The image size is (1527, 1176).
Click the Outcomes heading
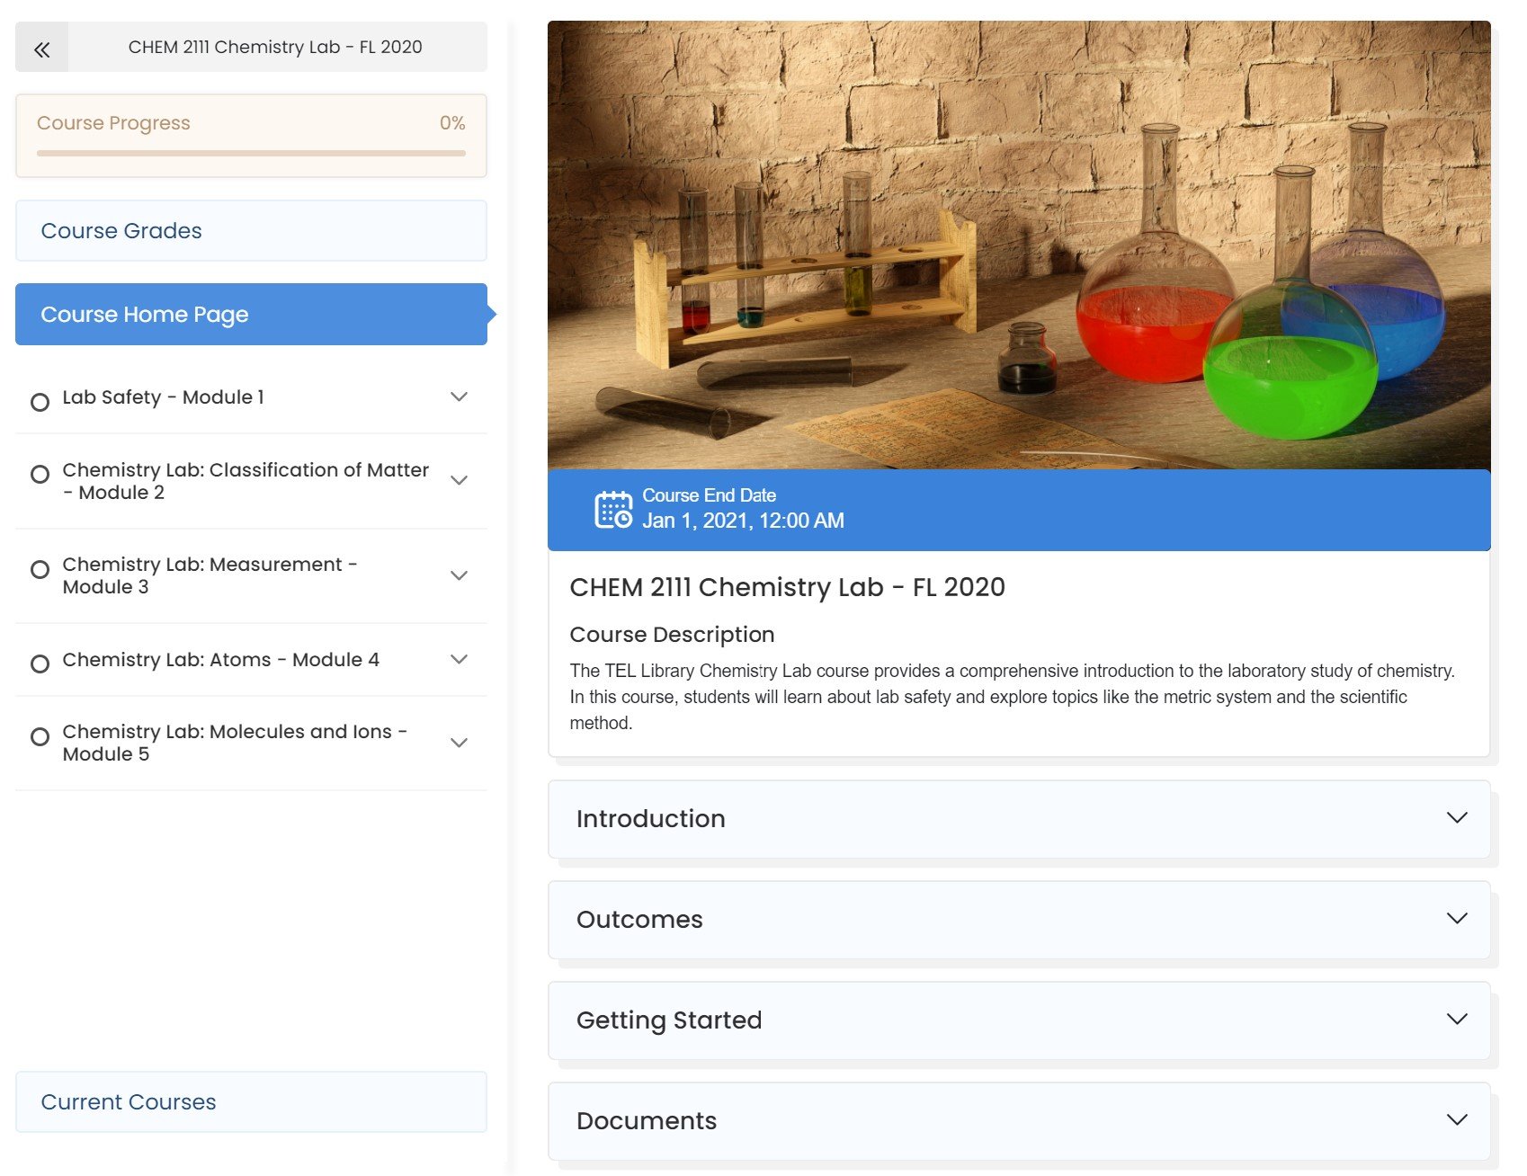click(x=639, y=920)
